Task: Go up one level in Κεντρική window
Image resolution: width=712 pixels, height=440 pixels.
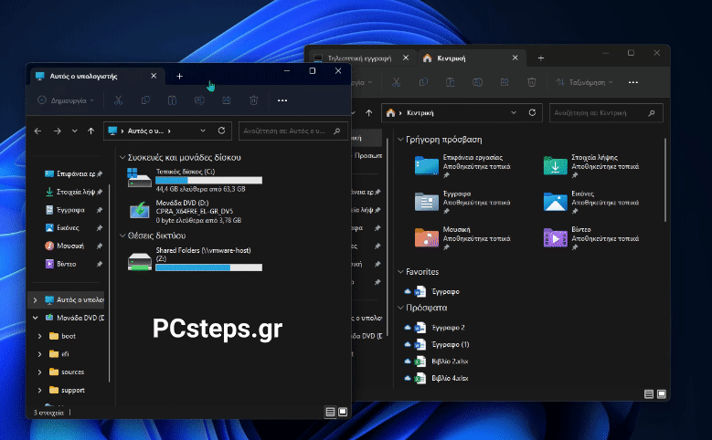Action: click(368, 113)
